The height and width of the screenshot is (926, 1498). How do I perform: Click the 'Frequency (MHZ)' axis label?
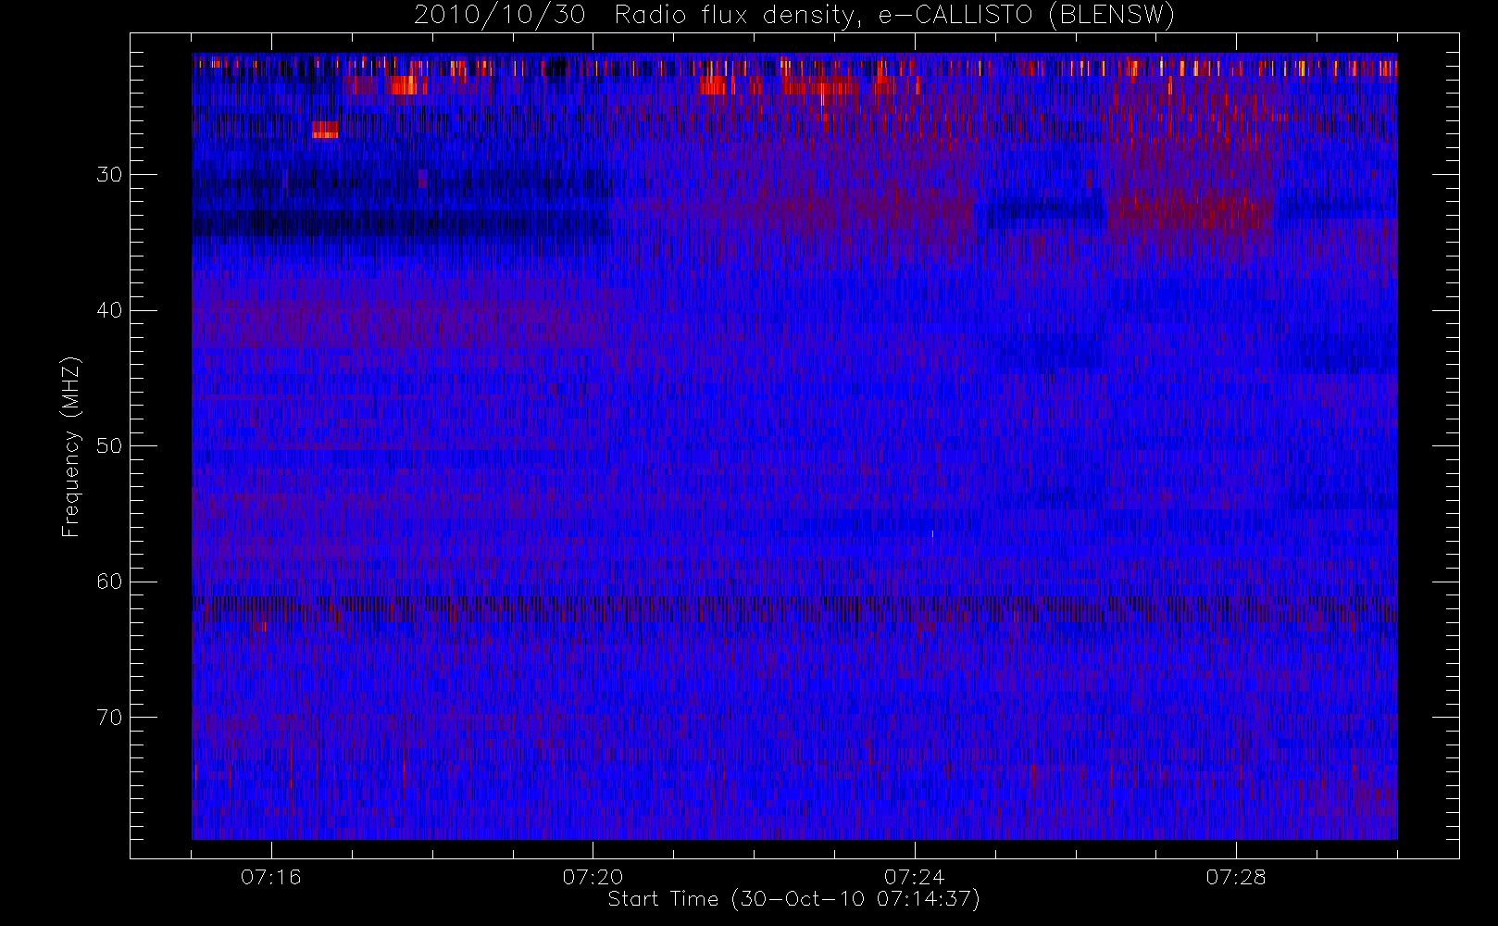tap(70, 446)
